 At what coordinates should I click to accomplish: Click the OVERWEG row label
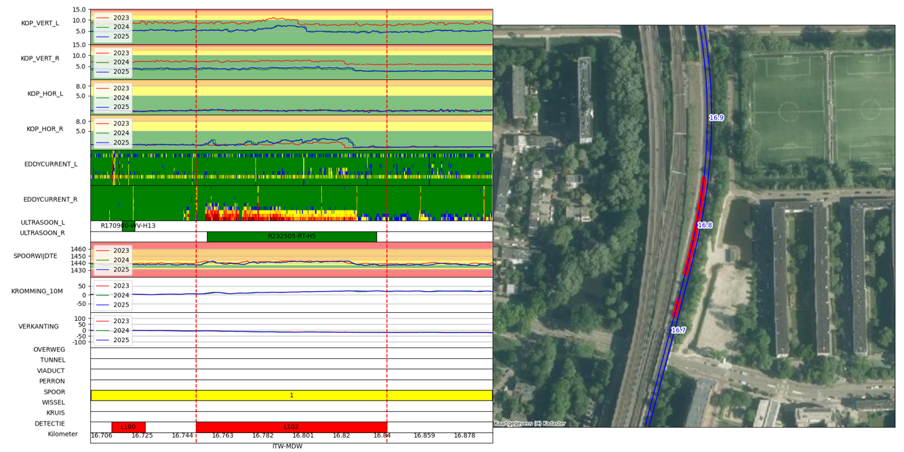50,350
